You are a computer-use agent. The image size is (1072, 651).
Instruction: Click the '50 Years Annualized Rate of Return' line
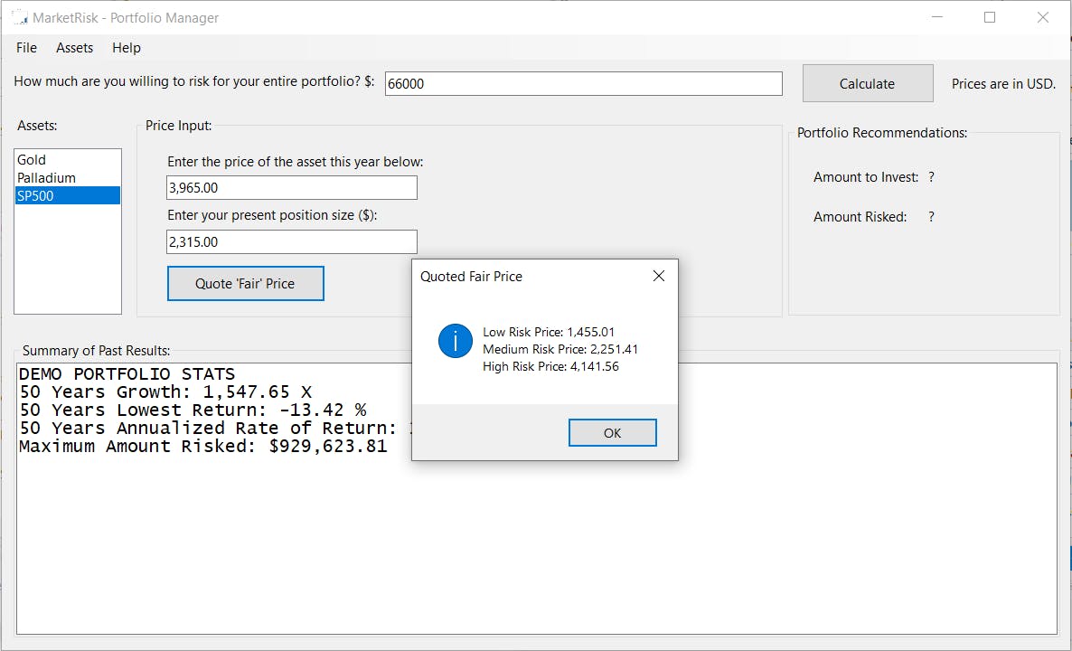[x=215, y=428]
